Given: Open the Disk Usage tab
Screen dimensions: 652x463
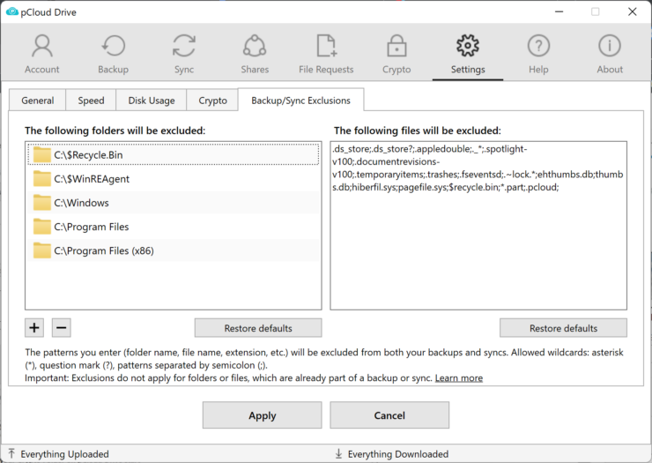Looking at the screenshot, I should (x=151, y=101).
